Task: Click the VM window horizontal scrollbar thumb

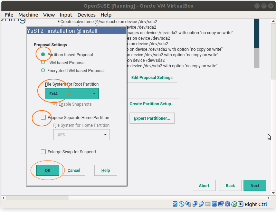Action: click(37, 198)
